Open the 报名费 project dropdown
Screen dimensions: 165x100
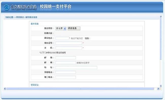click(x=61, y=29)
